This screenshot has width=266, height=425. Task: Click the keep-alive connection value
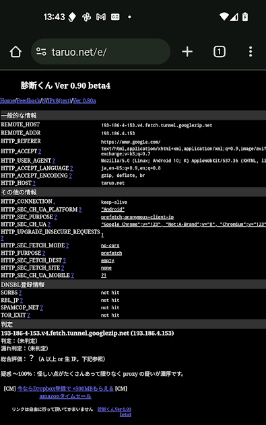(114, 202)
